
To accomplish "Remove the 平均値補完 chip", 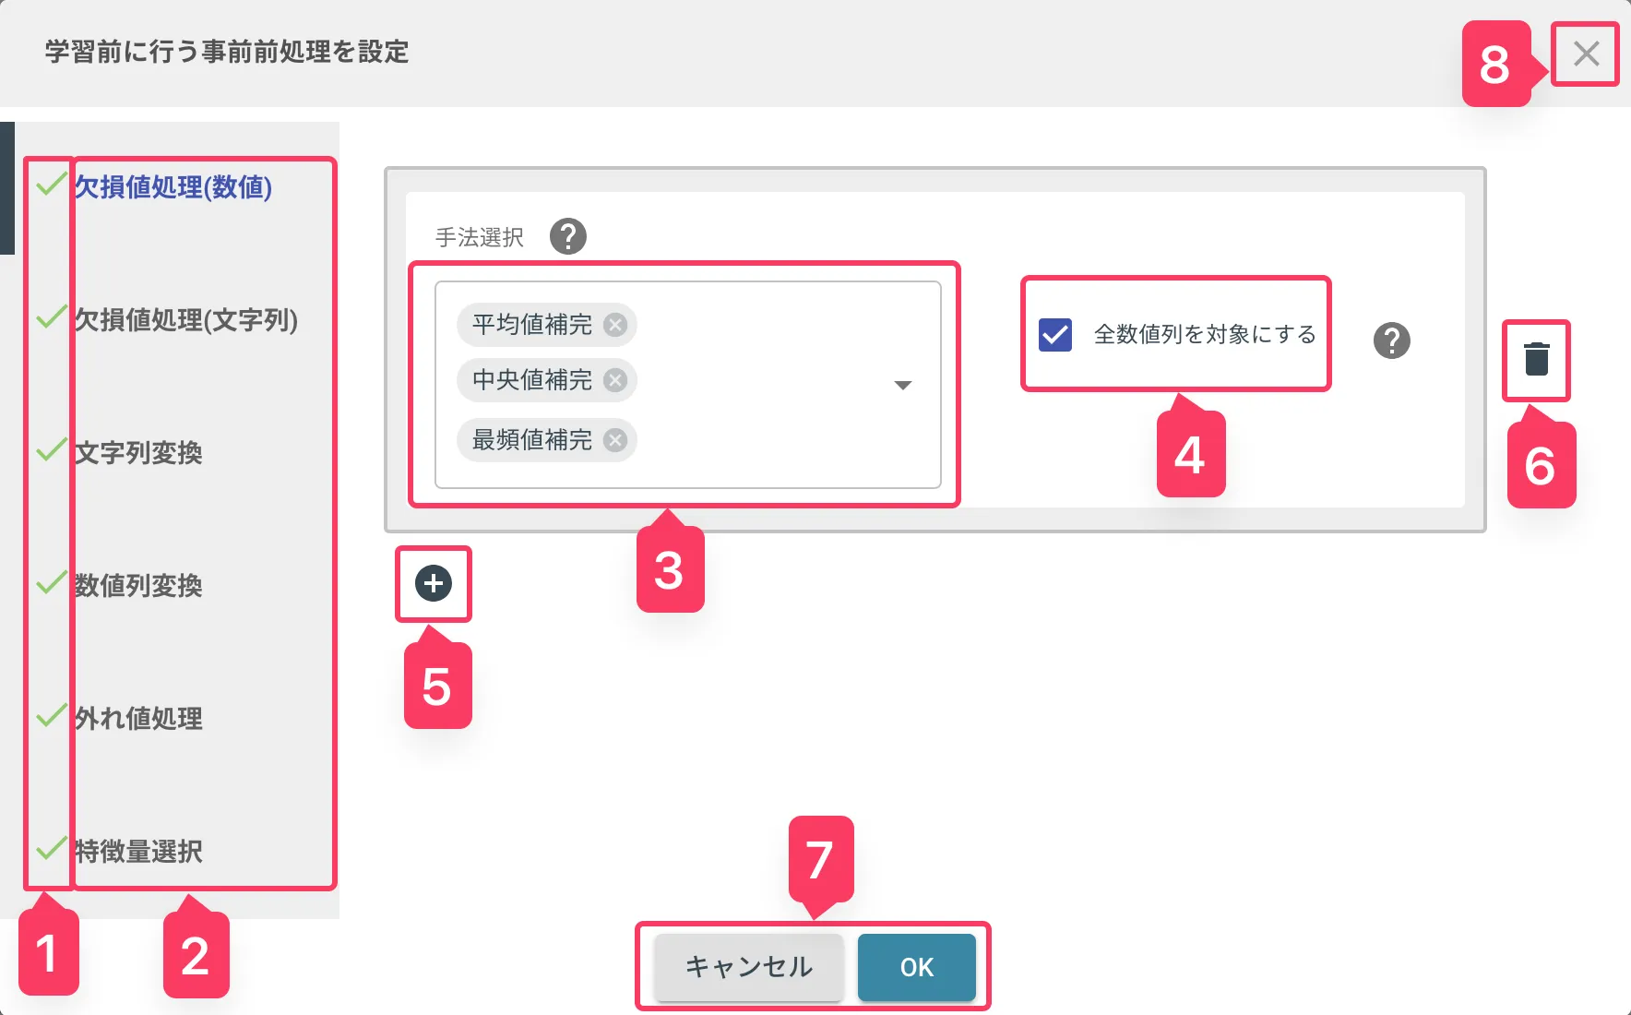I will [615, 325].
